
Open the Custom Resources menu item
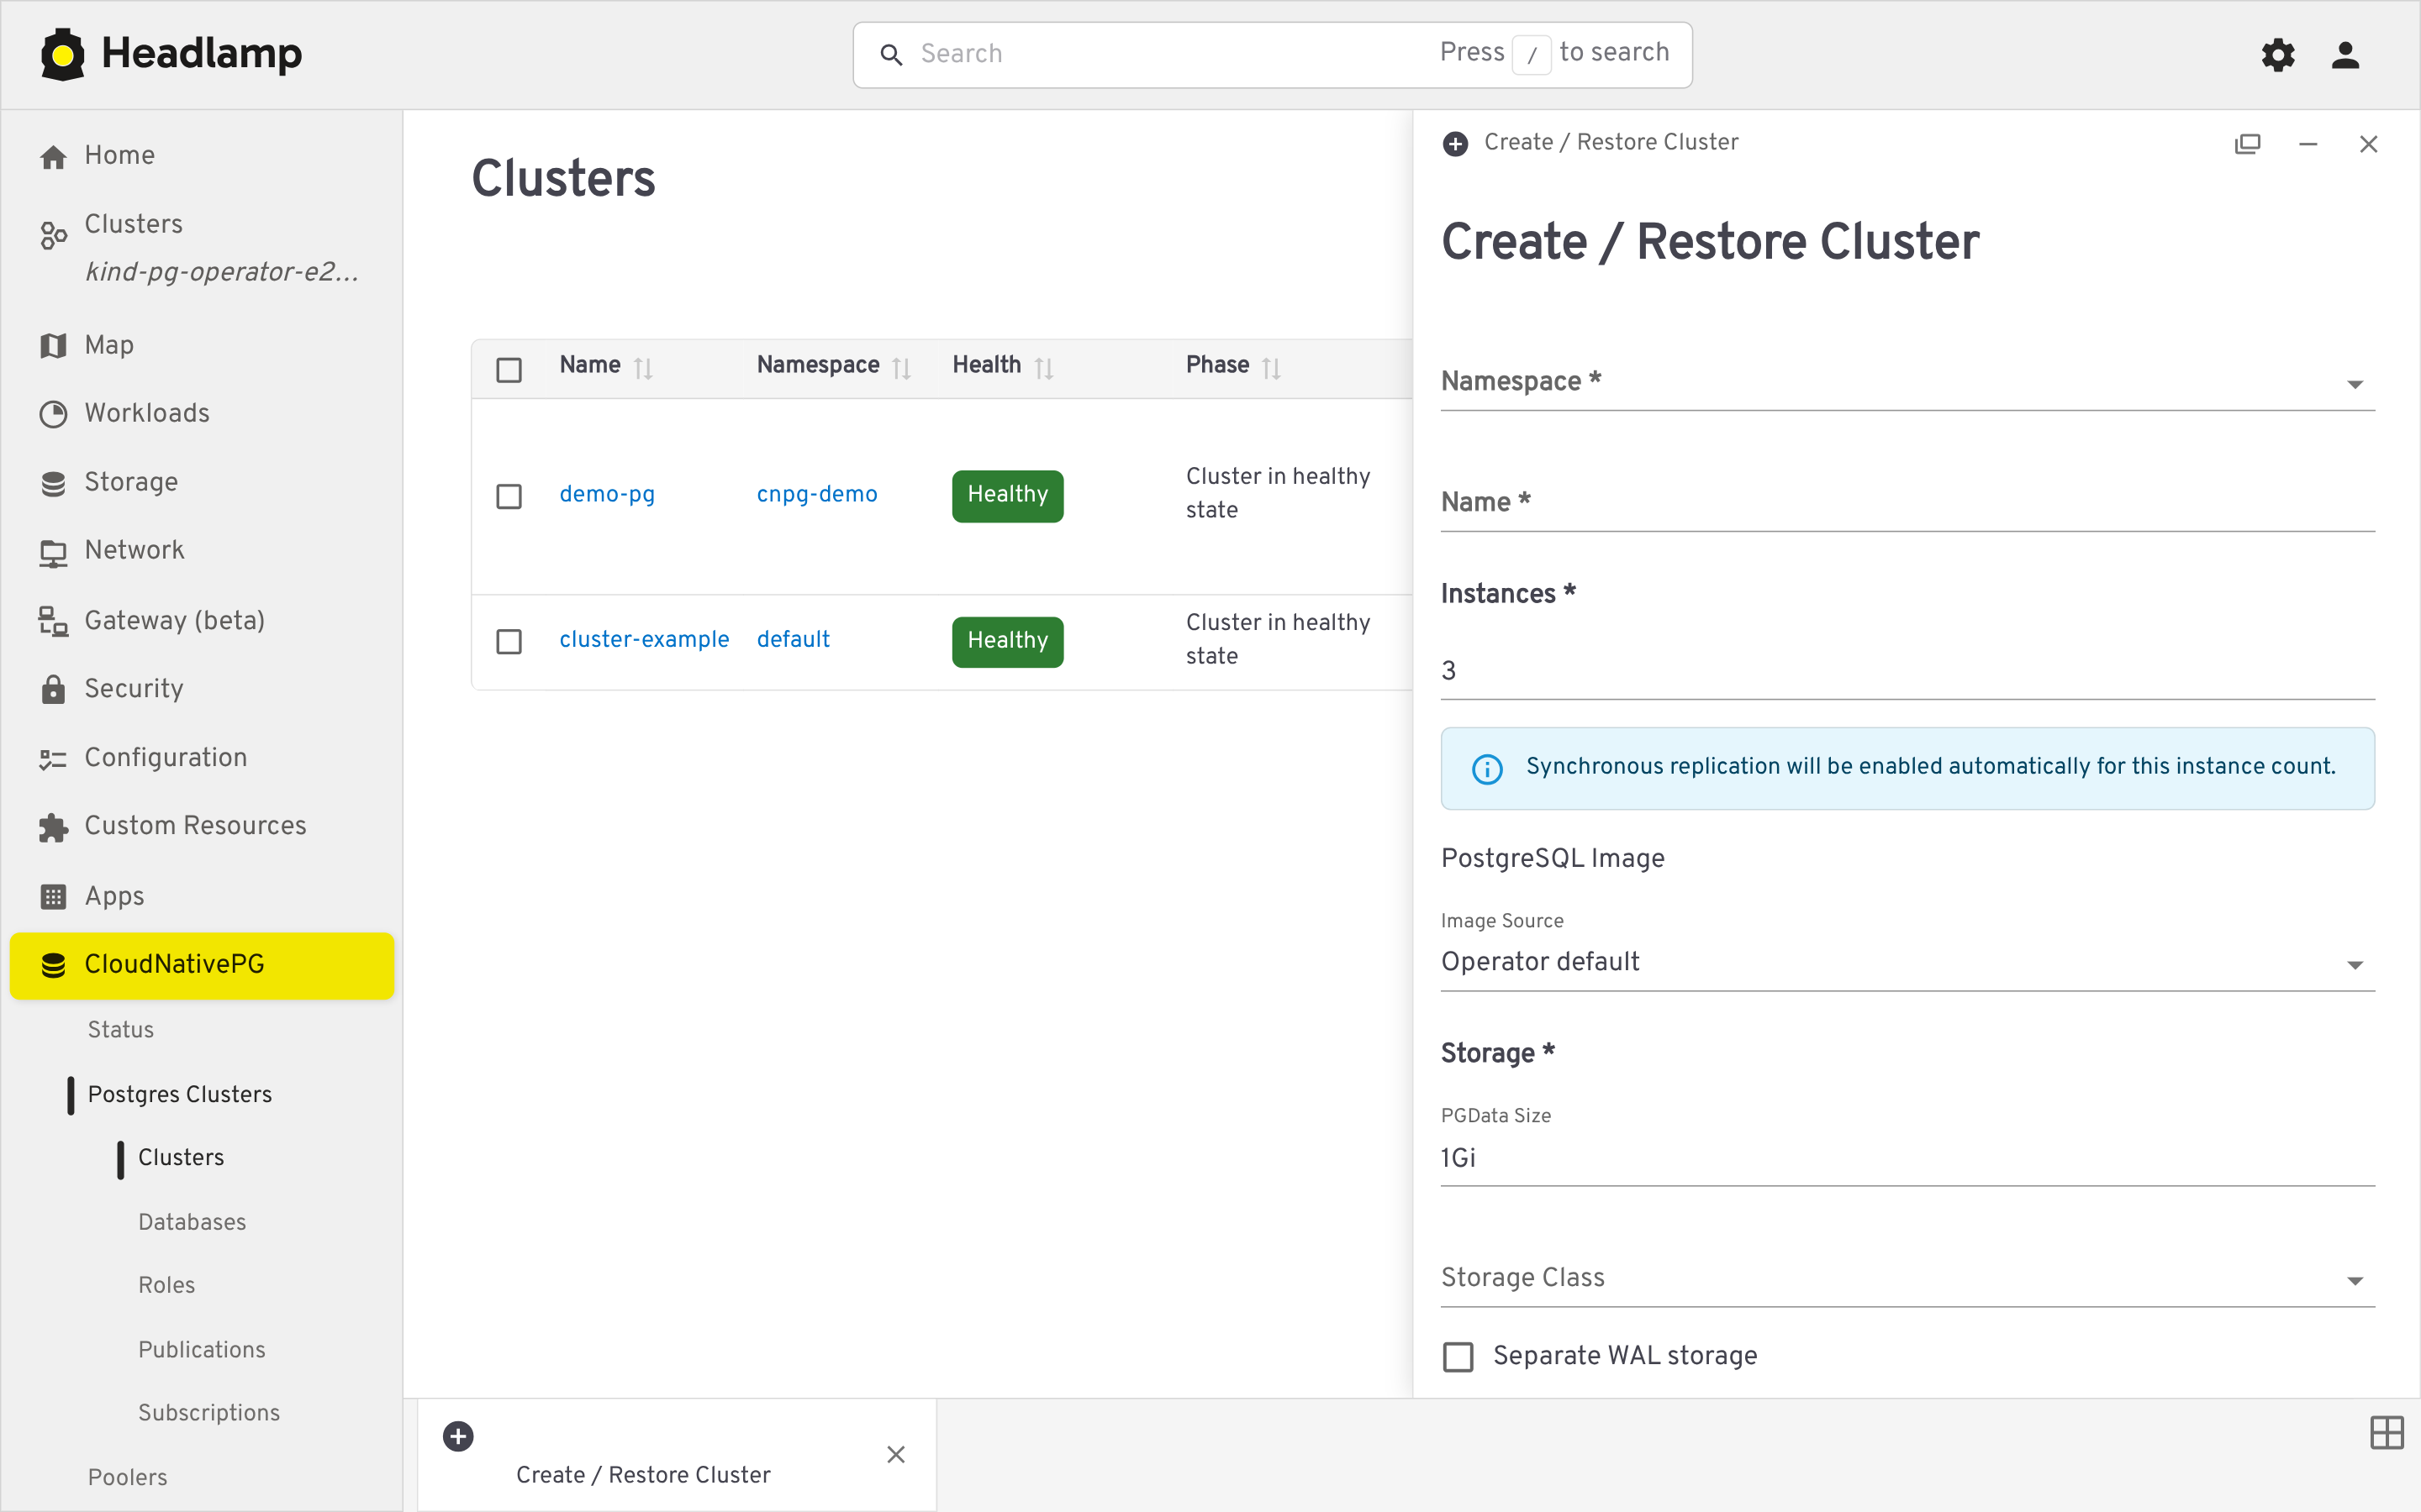[x=202, y=827]
